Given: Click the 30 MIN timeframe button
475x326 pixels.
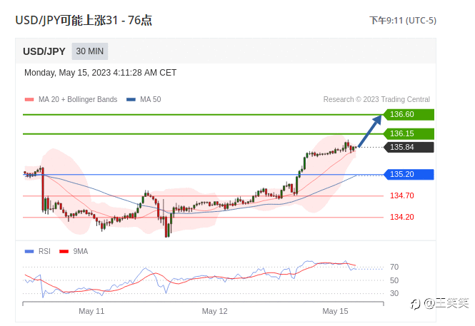Looking at the screenshot, I should coord(90,51).
